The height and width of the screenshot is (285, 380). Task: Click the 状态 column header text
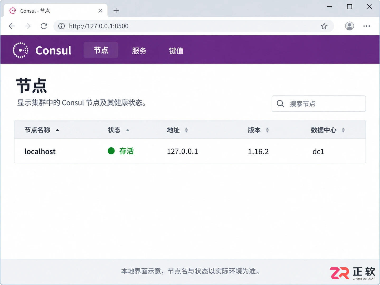coord(114,130)
